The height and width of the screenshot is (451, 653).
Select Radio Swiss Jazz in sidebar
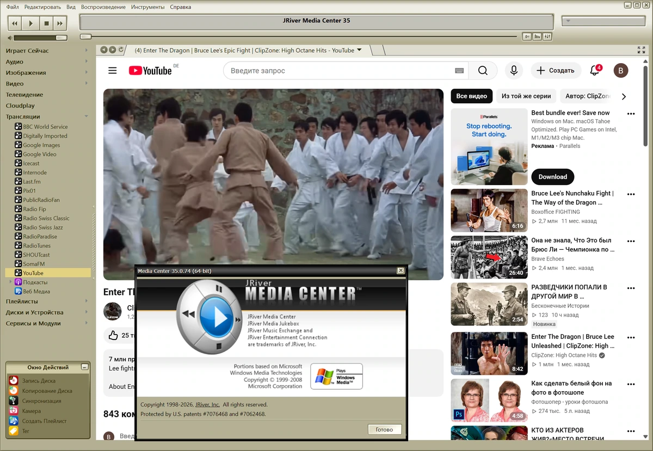[x=42, y=227]
